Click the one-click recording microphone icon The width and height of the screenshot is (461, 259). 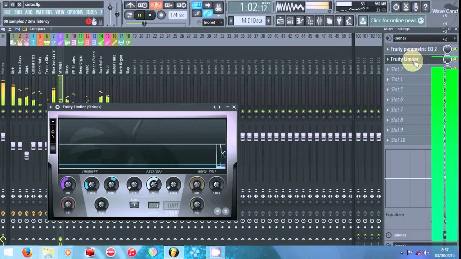(416, 7)
